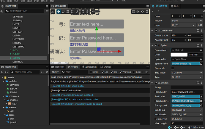Open the console log file icon
205x129 pixels.
147,72
